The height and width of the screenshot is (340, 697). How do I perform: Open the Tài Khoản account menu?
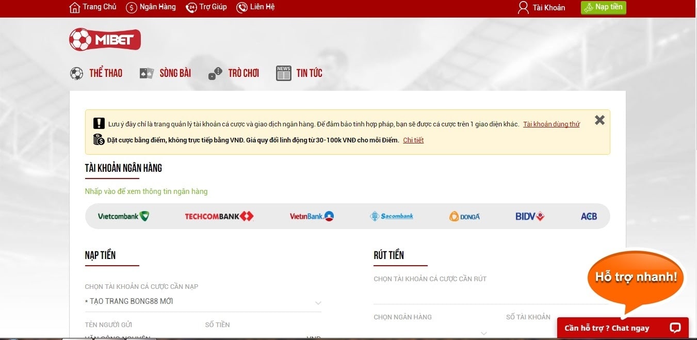coord(541,8)
